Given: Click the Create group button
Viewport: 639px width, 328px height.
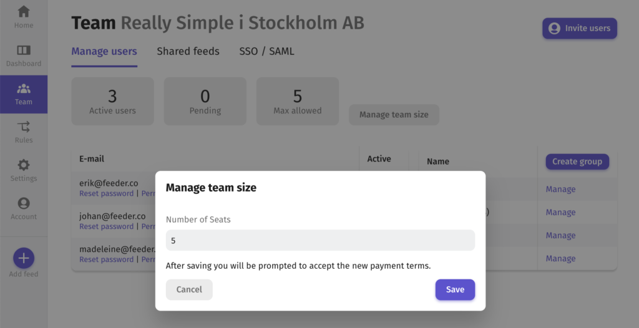Looking at the screenshot, I should click(x=577, y=162).
